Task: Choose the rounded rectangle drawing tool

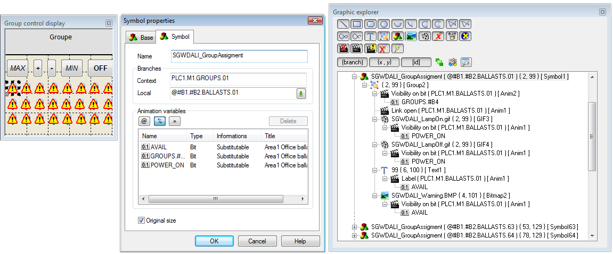Action: tap(370, 24)
